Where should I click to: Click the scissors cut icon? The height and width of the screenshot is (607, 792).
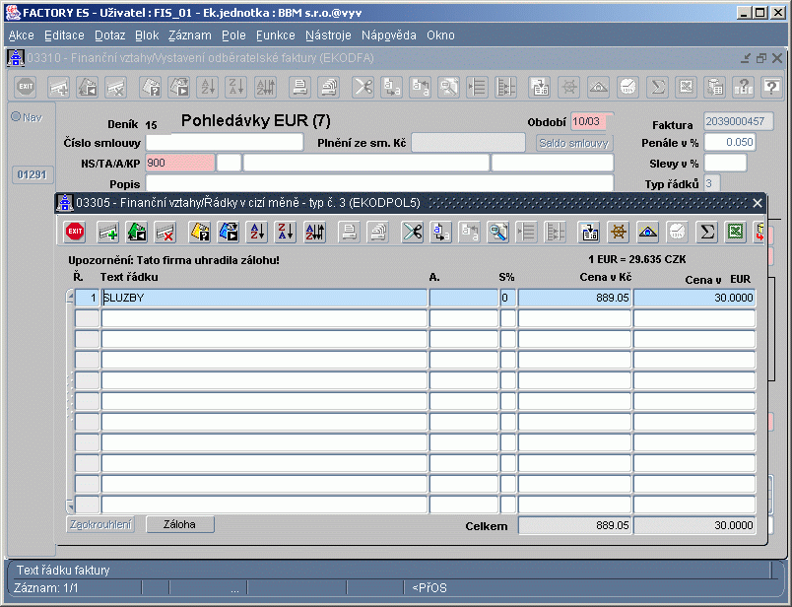point(412,233)
